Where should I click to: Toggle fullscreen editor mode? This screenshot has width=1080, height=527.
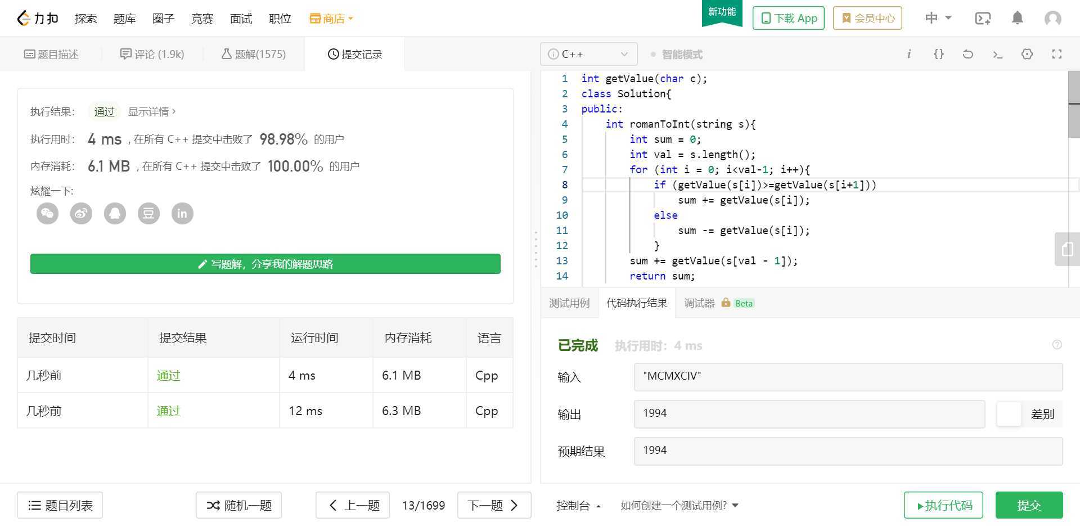pyautogui.click(x=1057, y=54)
